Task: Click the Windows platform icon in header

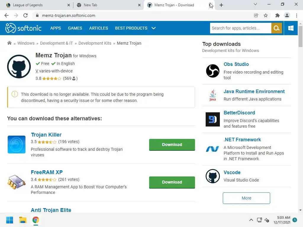Action: coord(291,28)
